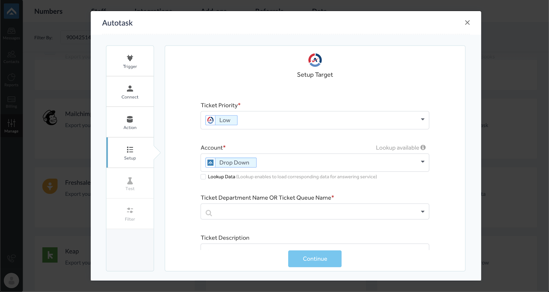Click the Ticket Description input field
The image size is (549, 292).
(315, 247)
